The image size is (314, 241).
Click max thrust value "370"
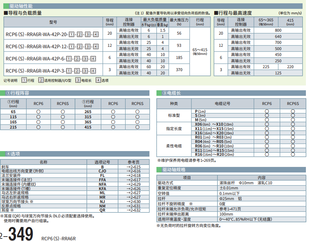point(179,70)
